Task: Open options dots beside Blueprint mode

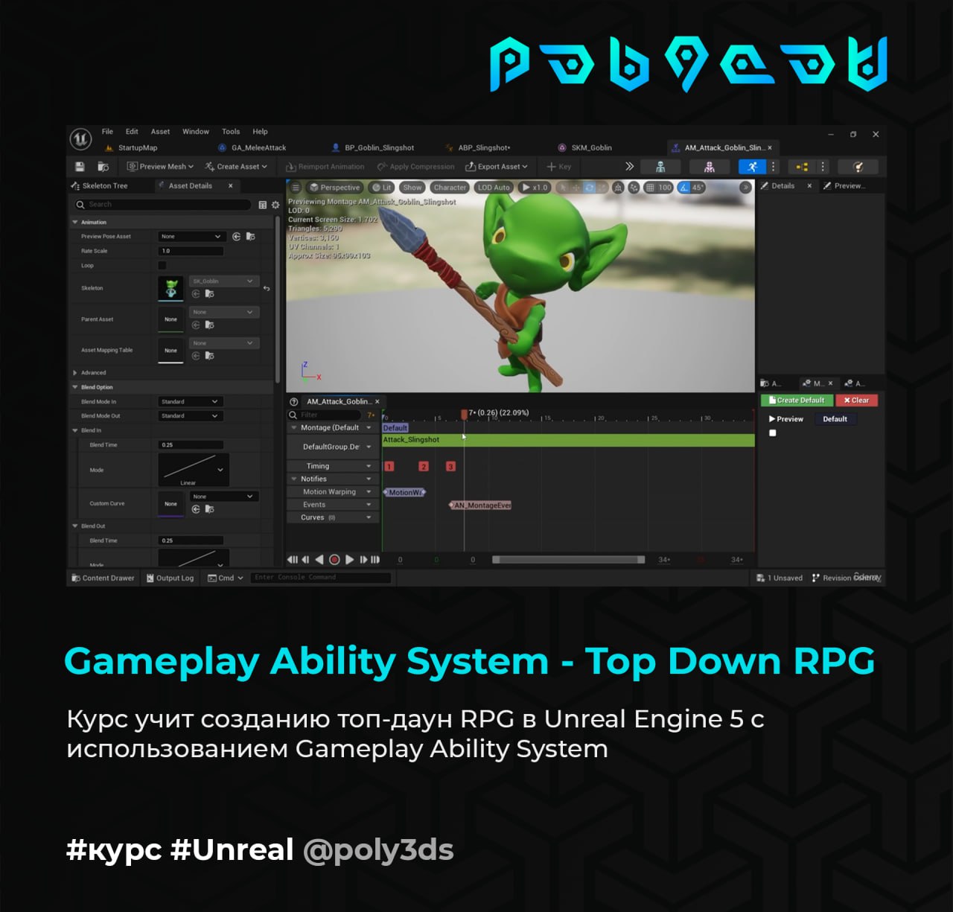Action: point(822,167)
